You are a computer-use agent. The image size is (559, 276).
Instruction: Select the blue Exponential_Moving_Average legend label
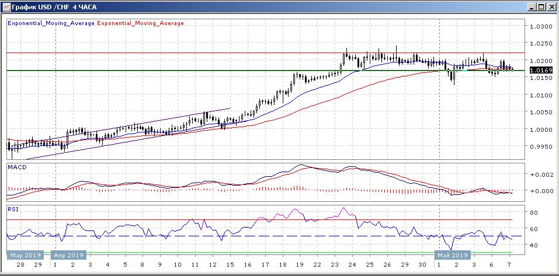[x=51, y=23]
